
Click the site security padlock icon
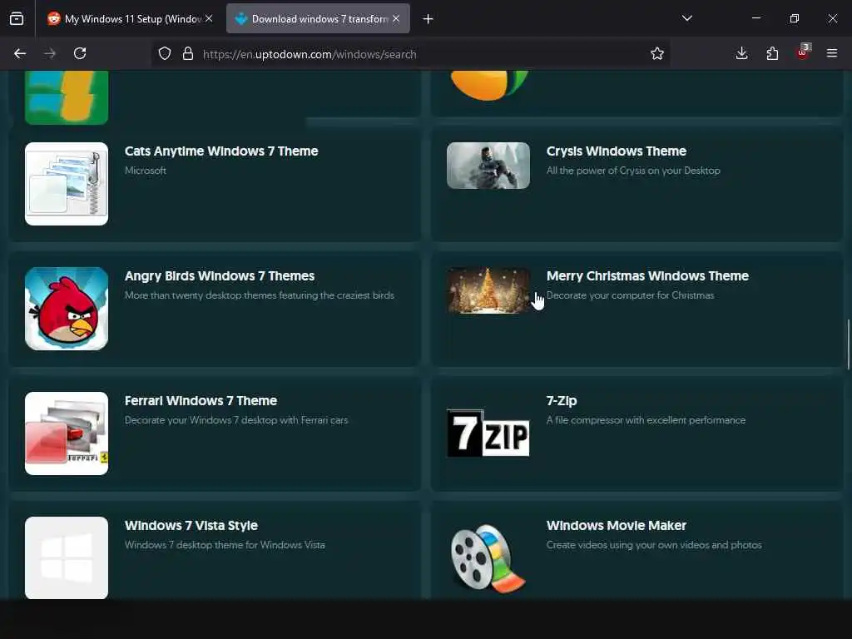click(x=188, y=53)
